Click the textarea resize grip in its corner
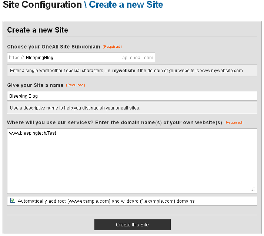The image size is (264, 236). pyautogui.click(x=253, y=189)
